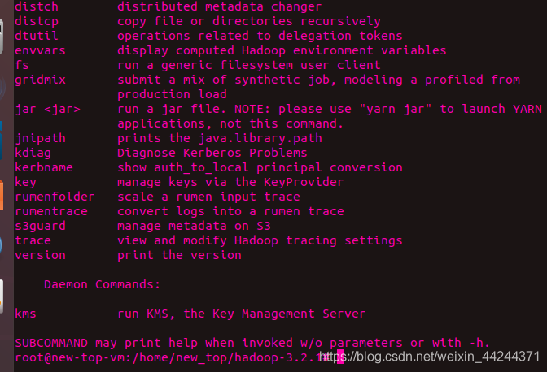Viewport: 547px width, 372px height.
Task: Click the "distcp" command name
Action: [37, 21]
